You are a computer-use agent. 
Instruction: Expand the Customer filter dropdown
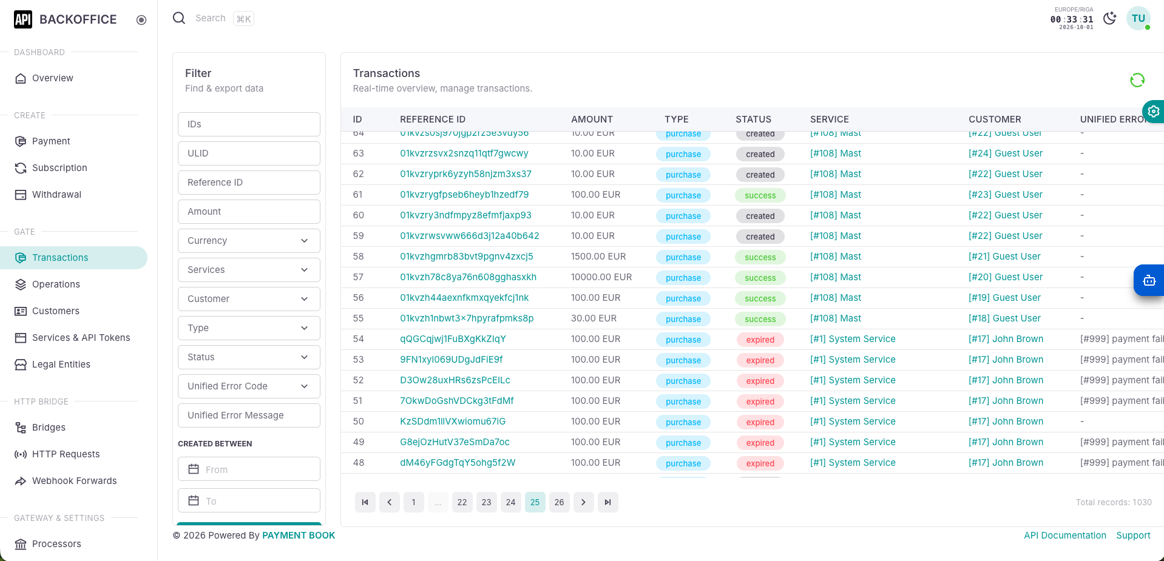(x=249, y=299)
